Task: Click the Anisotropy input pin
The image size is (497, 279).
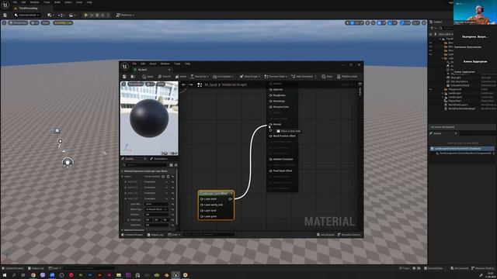Action: point(271,102)
